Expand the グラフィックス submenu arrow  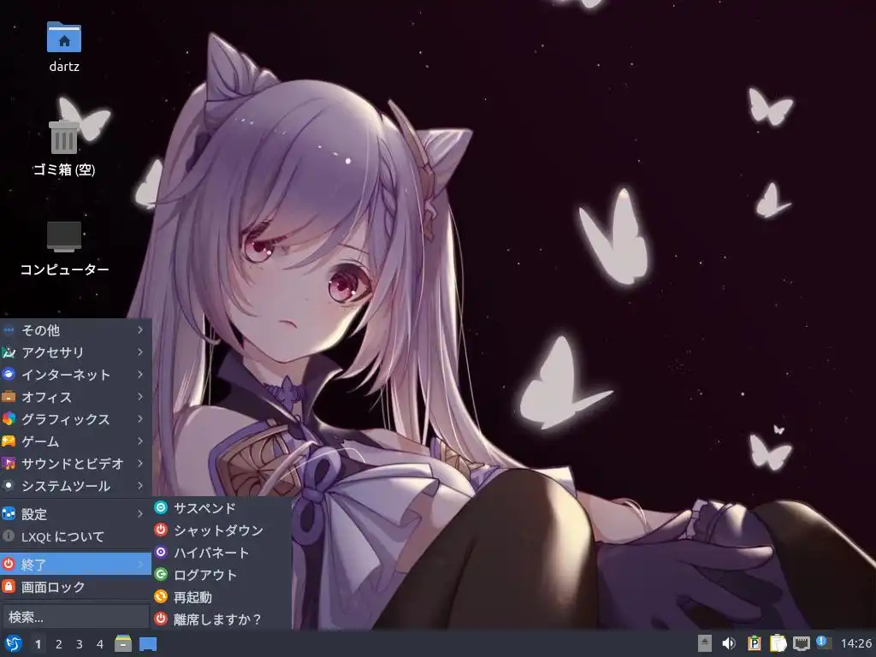140,419
